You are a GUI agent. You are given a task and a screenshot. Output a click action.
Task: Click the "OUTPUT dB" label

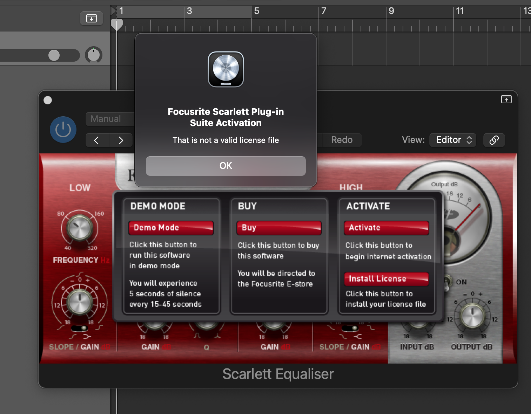click(472, 347)
